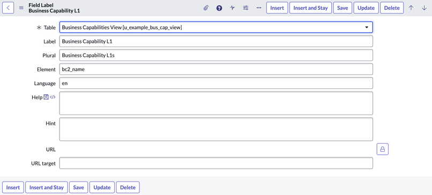
Task: Click the bottom Save button
Action: tap(78, 187)
